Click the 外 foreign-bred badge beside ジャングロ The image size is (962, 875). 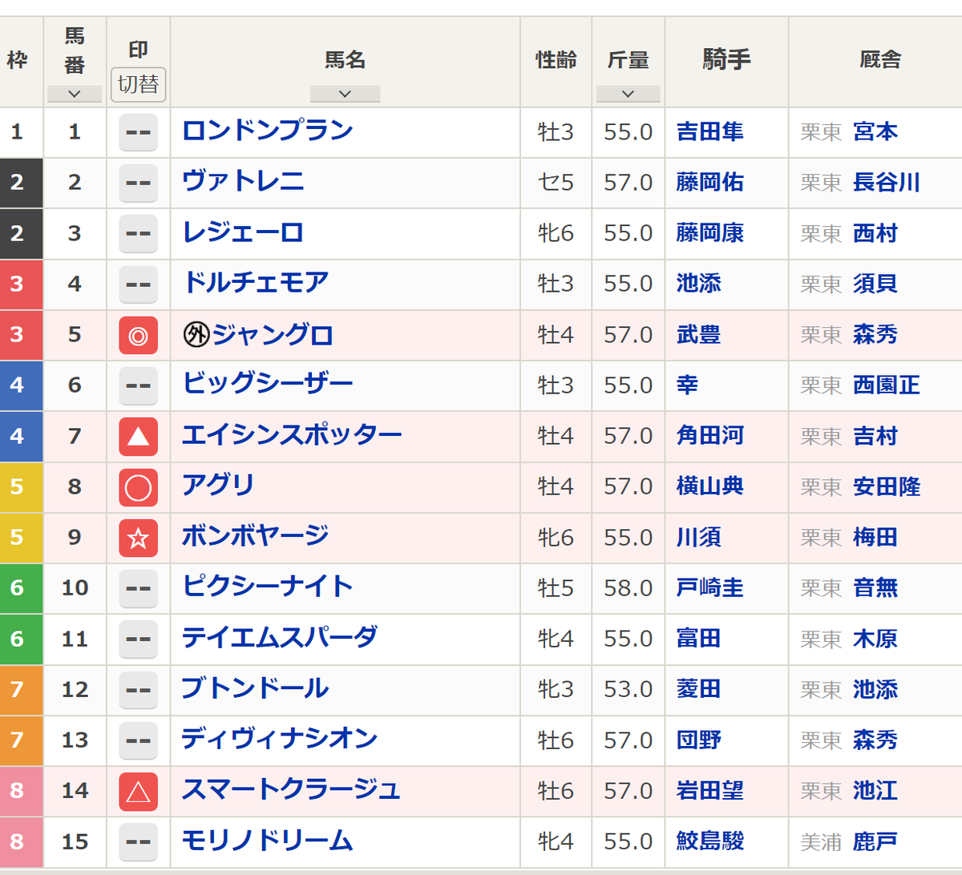coord(196,335)
